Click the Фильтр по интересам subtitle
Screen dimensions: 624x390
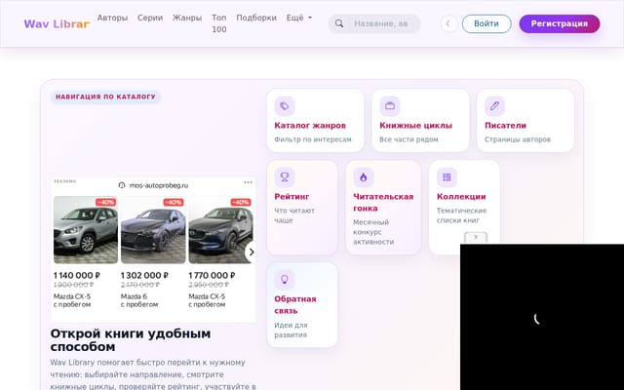(x=313, y=139)
